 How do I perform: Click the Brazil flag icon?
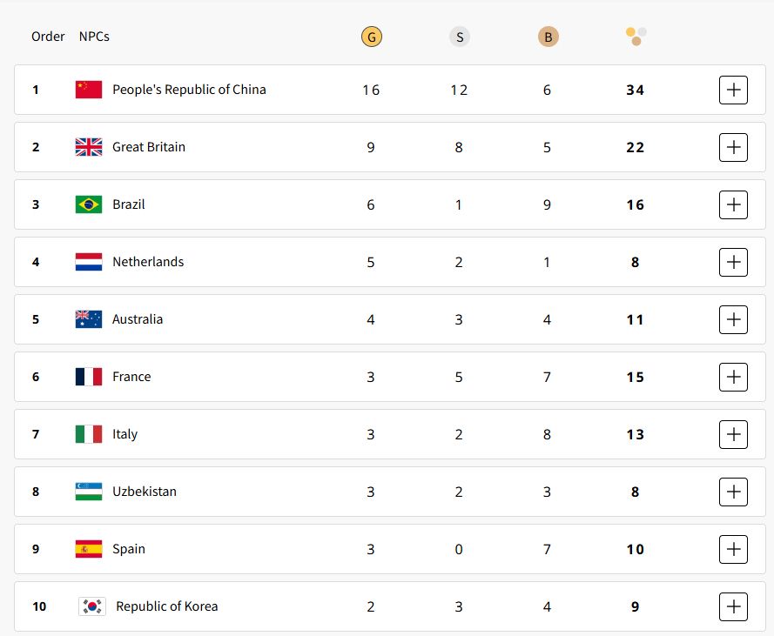(89, 204)
